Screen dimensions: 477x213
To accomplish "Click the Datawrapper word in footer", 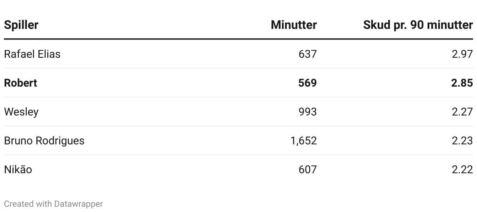I will click(79, 204).
